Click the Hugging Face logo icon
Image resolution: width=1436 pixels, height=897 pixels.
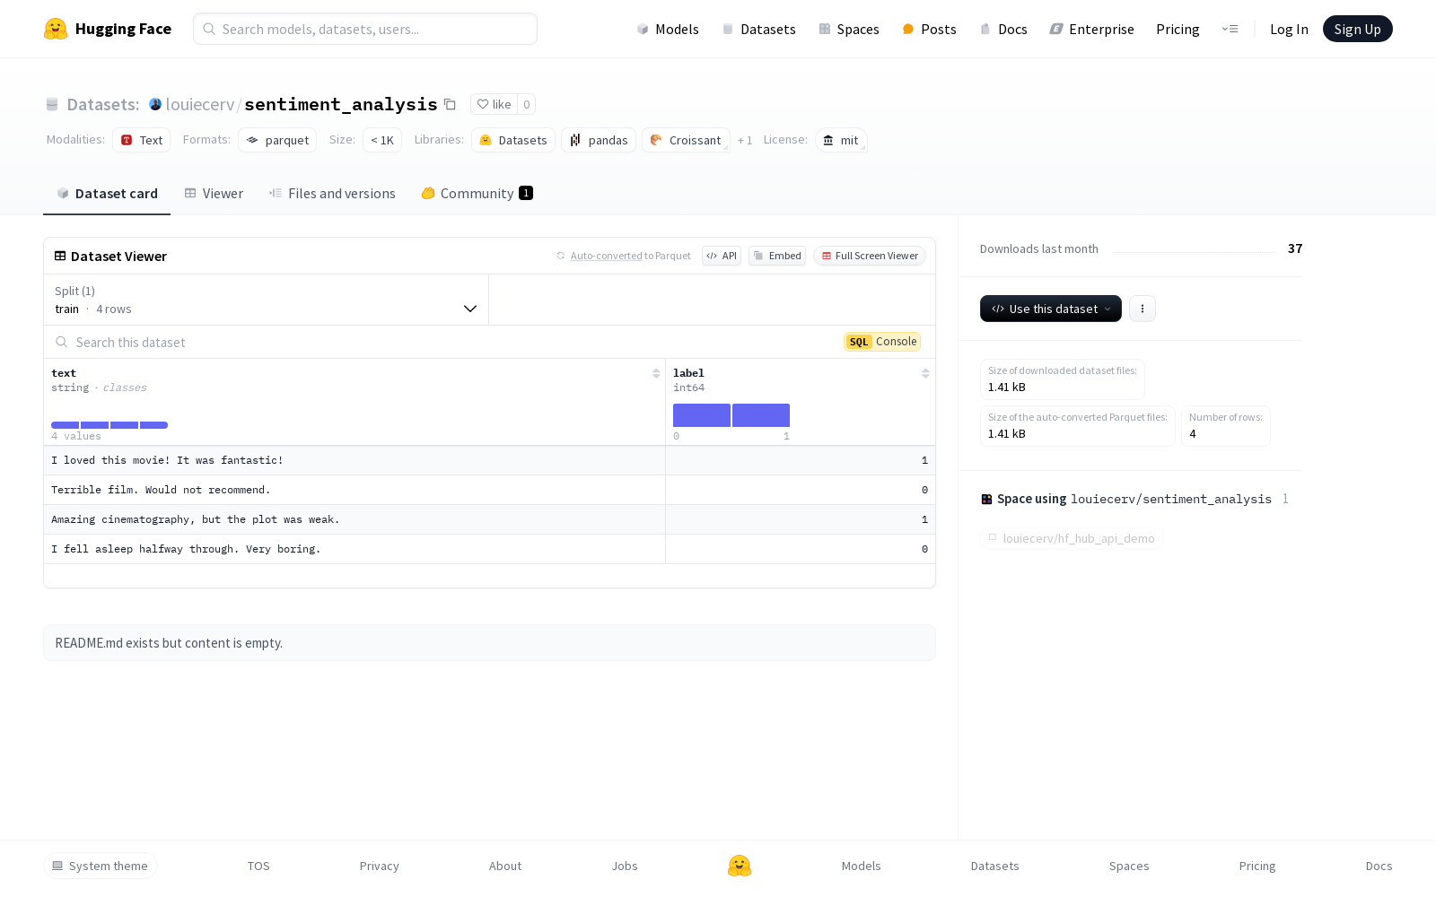coord(56,29)
